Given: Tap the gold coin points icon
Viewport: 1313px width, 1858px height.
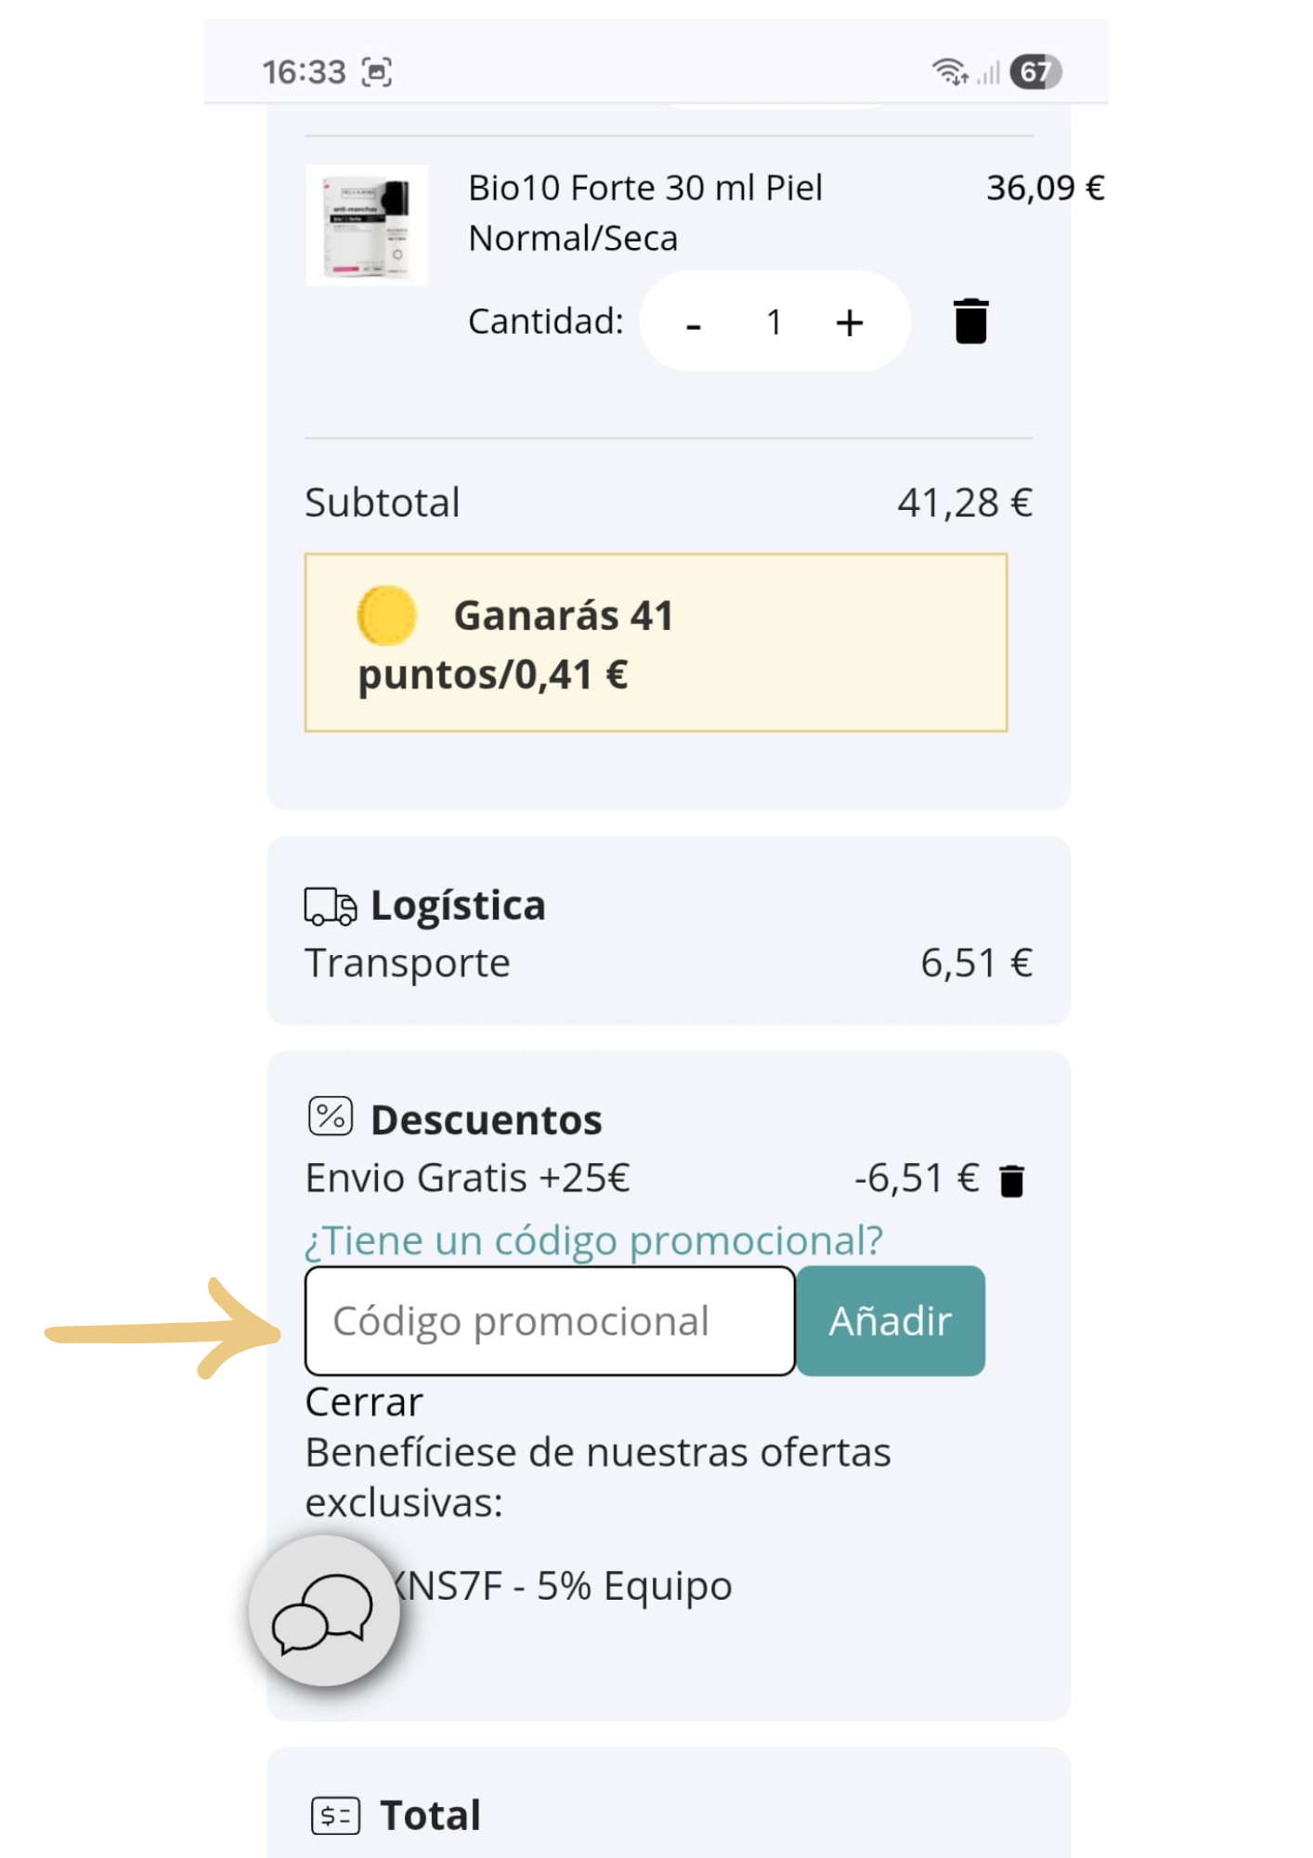Looking at the screenshot, I should coord(386,615).
